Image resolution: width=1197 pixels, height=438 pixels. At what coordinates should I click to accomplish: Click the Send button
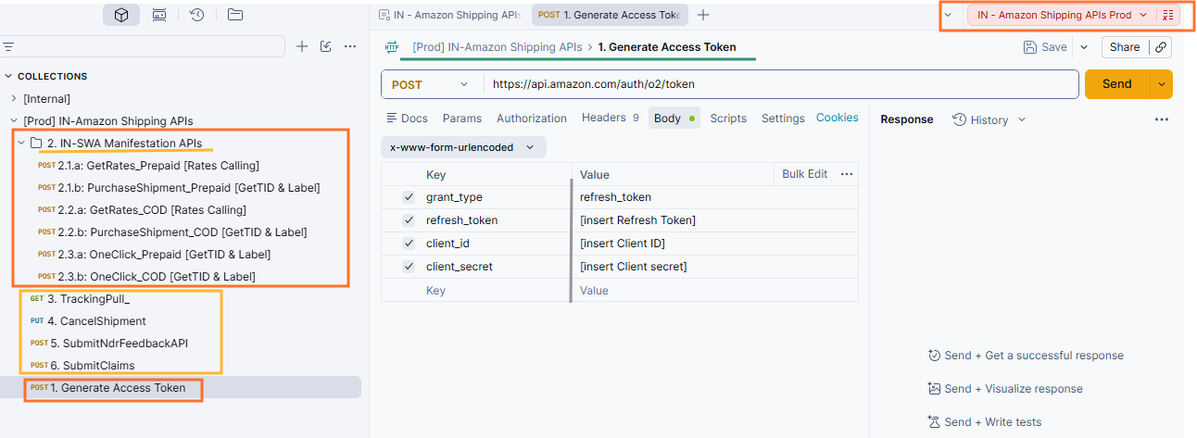[x=1116, y=84]
